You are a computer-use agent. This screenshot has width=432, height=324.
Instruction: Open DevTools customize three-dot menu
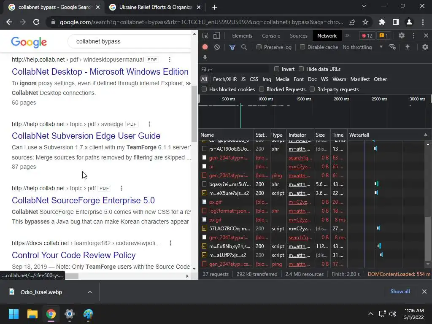(413, 35)
